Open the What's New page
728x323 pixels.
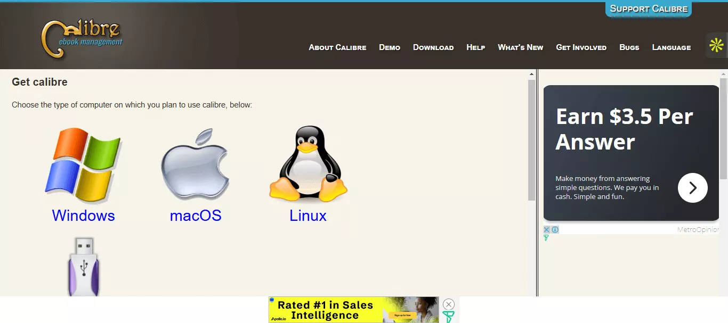pyautogui.click(x=521, y=47)
